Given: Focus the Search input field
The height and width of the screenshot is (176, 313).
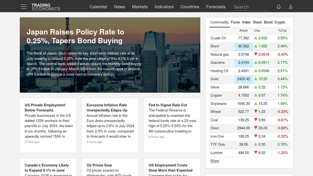Looking at the screenshot, I should [x=251, y=7].
